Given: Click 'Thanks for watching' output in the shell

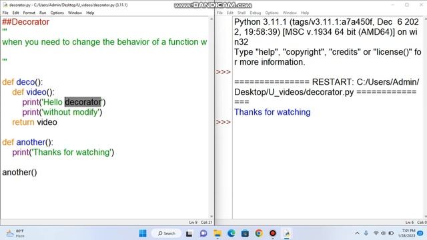Looking at the screenshot, I should (x=272, y=112).
